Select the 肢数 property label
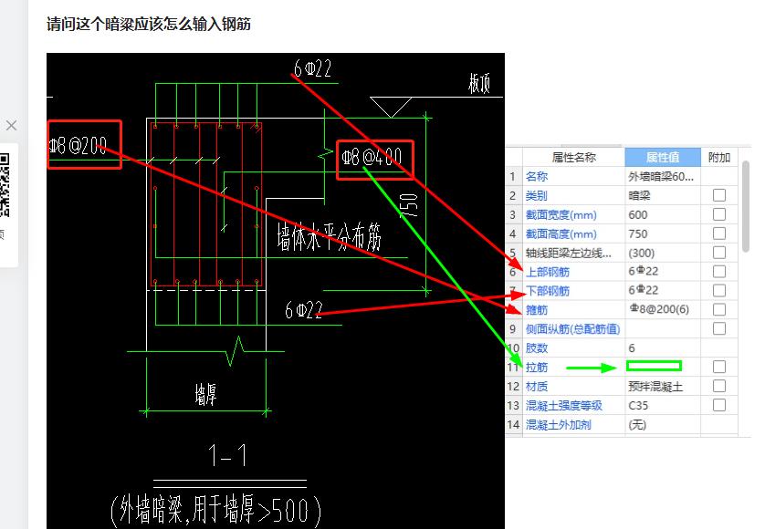The image size is (765, 529). point(537,348)
